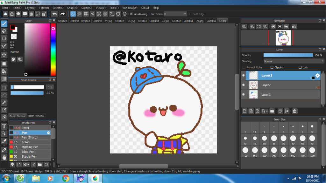Open the Layer(L) menu
Screen dimensions: 326x183
(x=30, y=8)
